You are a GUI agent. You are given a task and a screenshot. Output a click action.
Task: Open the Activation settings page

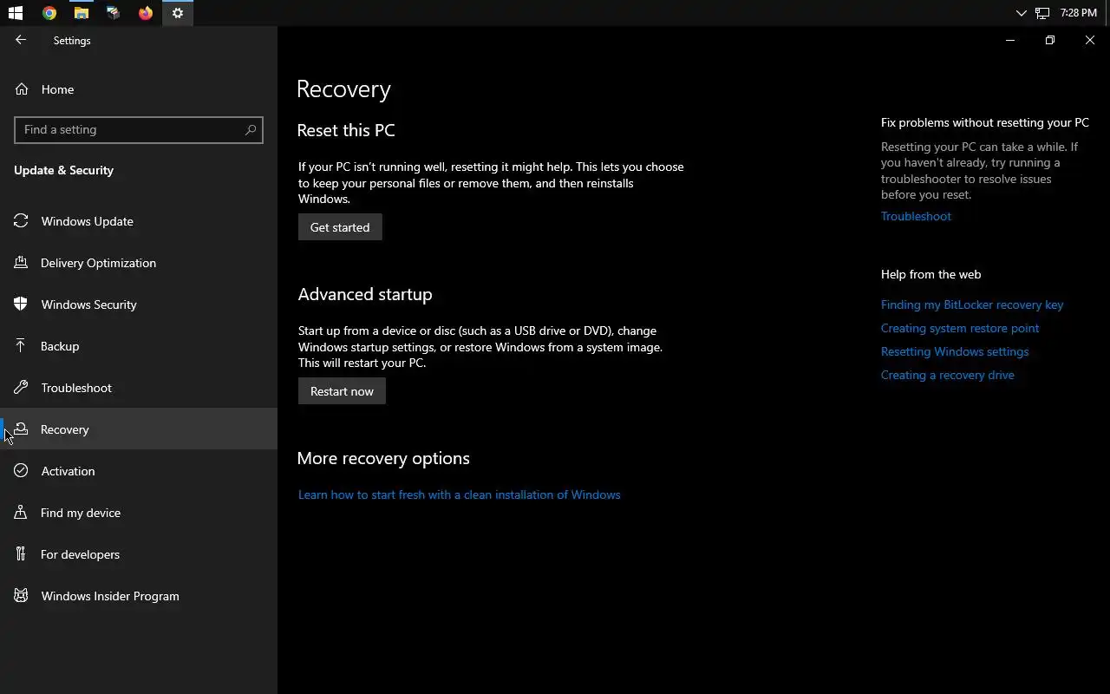[139, 471]
